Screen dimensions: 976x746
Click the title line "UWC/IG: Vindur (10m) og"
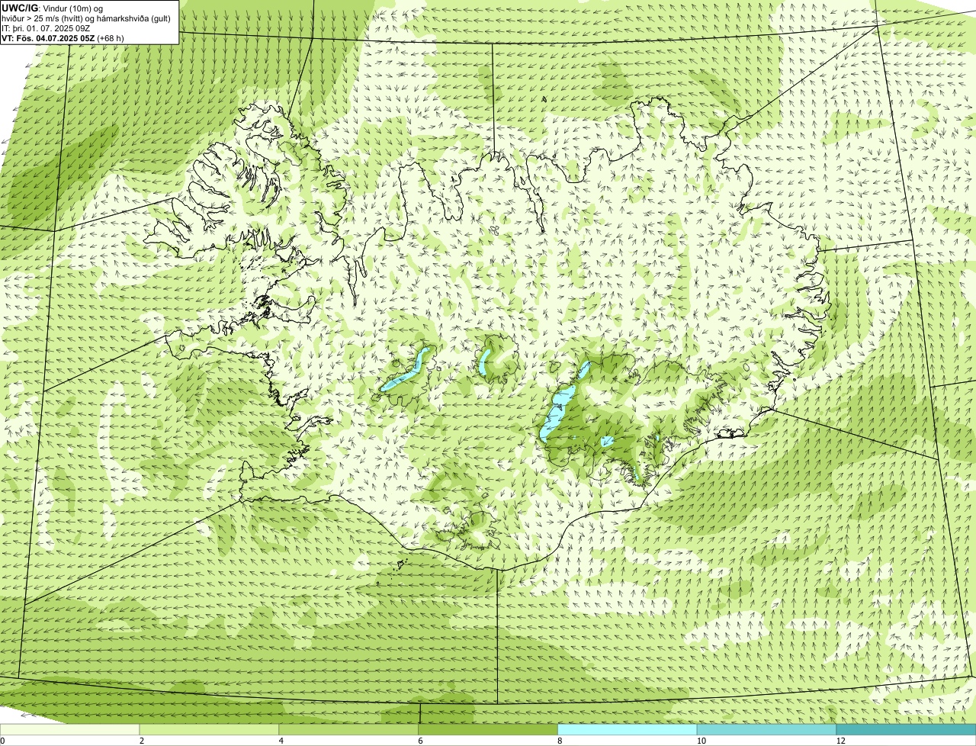(52, 8)
